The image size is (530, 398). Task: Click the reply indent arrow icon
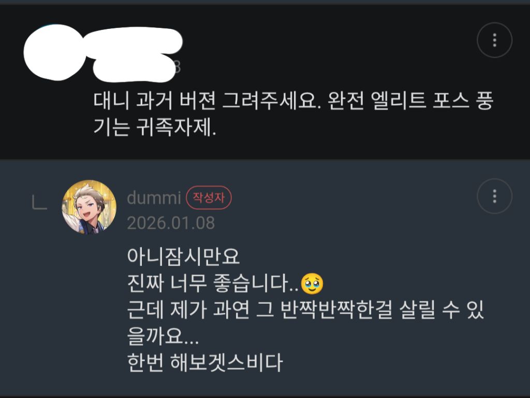coord(39,202)
